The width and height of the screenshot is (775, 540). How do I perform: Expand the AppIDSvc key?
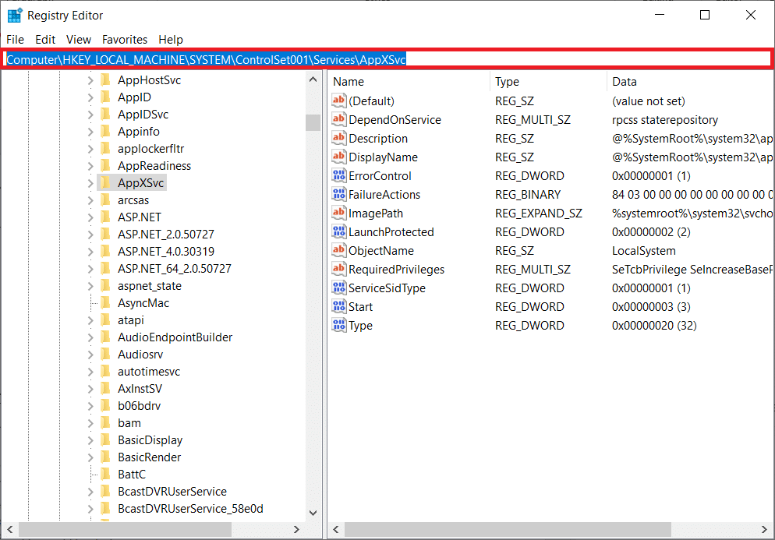(90, 115)
